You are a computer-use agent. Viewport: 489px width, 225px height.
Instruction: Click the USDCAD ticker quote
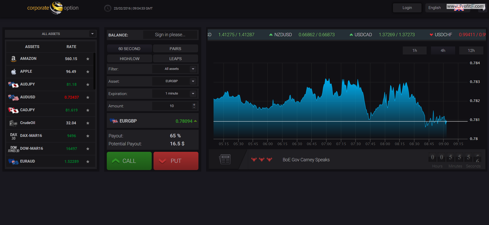[x=397, y=35]
